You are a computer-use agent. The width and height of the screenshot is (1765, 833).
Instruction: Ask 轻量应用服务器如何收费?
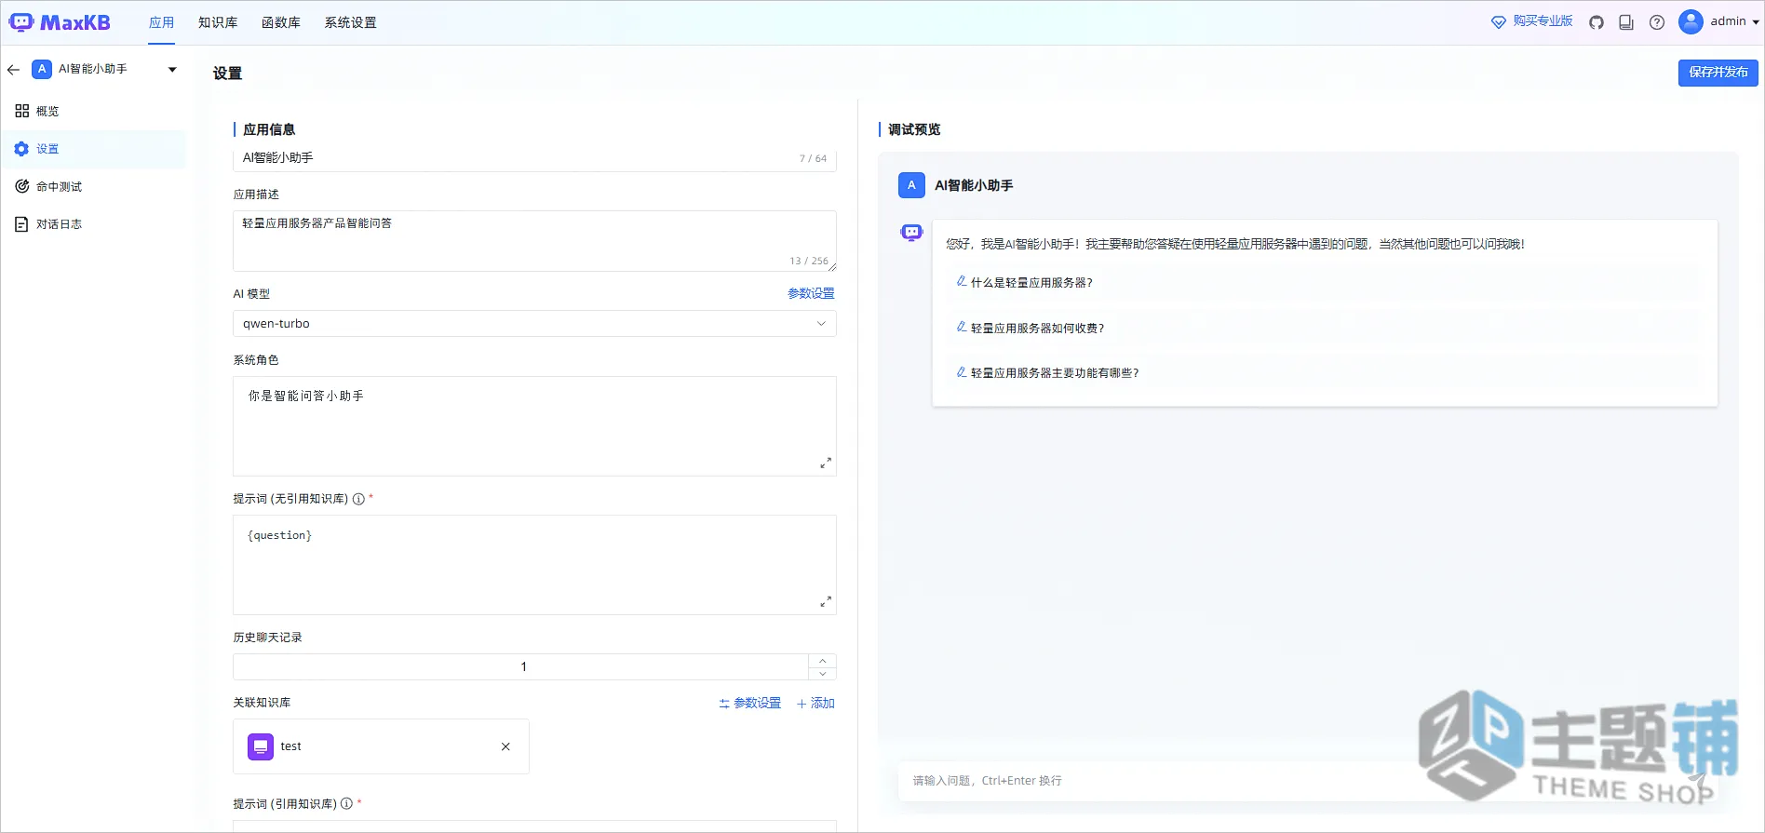point(1037,328)
